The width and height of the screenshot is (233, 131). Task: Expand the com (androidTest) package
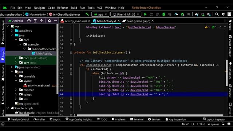[16, 58]
